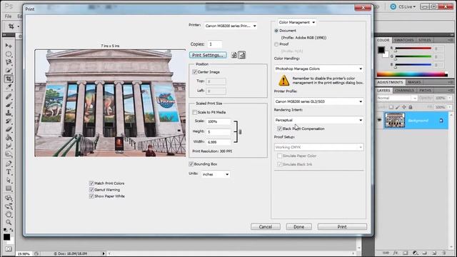
Task: Toggle the Bounding Box checkbox
Action: tap(191, 164)
